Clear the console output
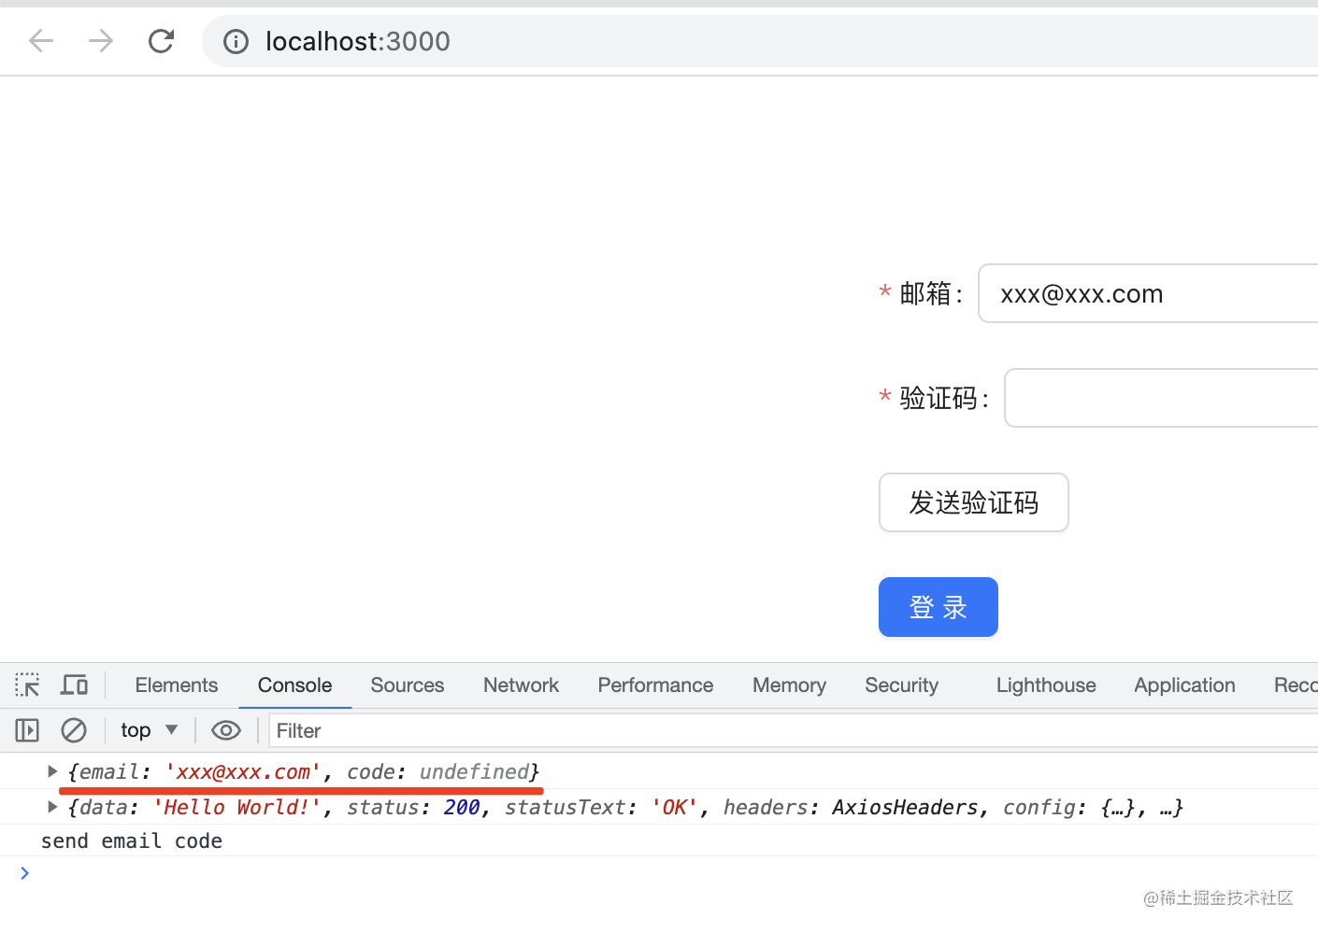Image resolution: width=1318 pixels, height=932 pixels. (x=74, y=730)
